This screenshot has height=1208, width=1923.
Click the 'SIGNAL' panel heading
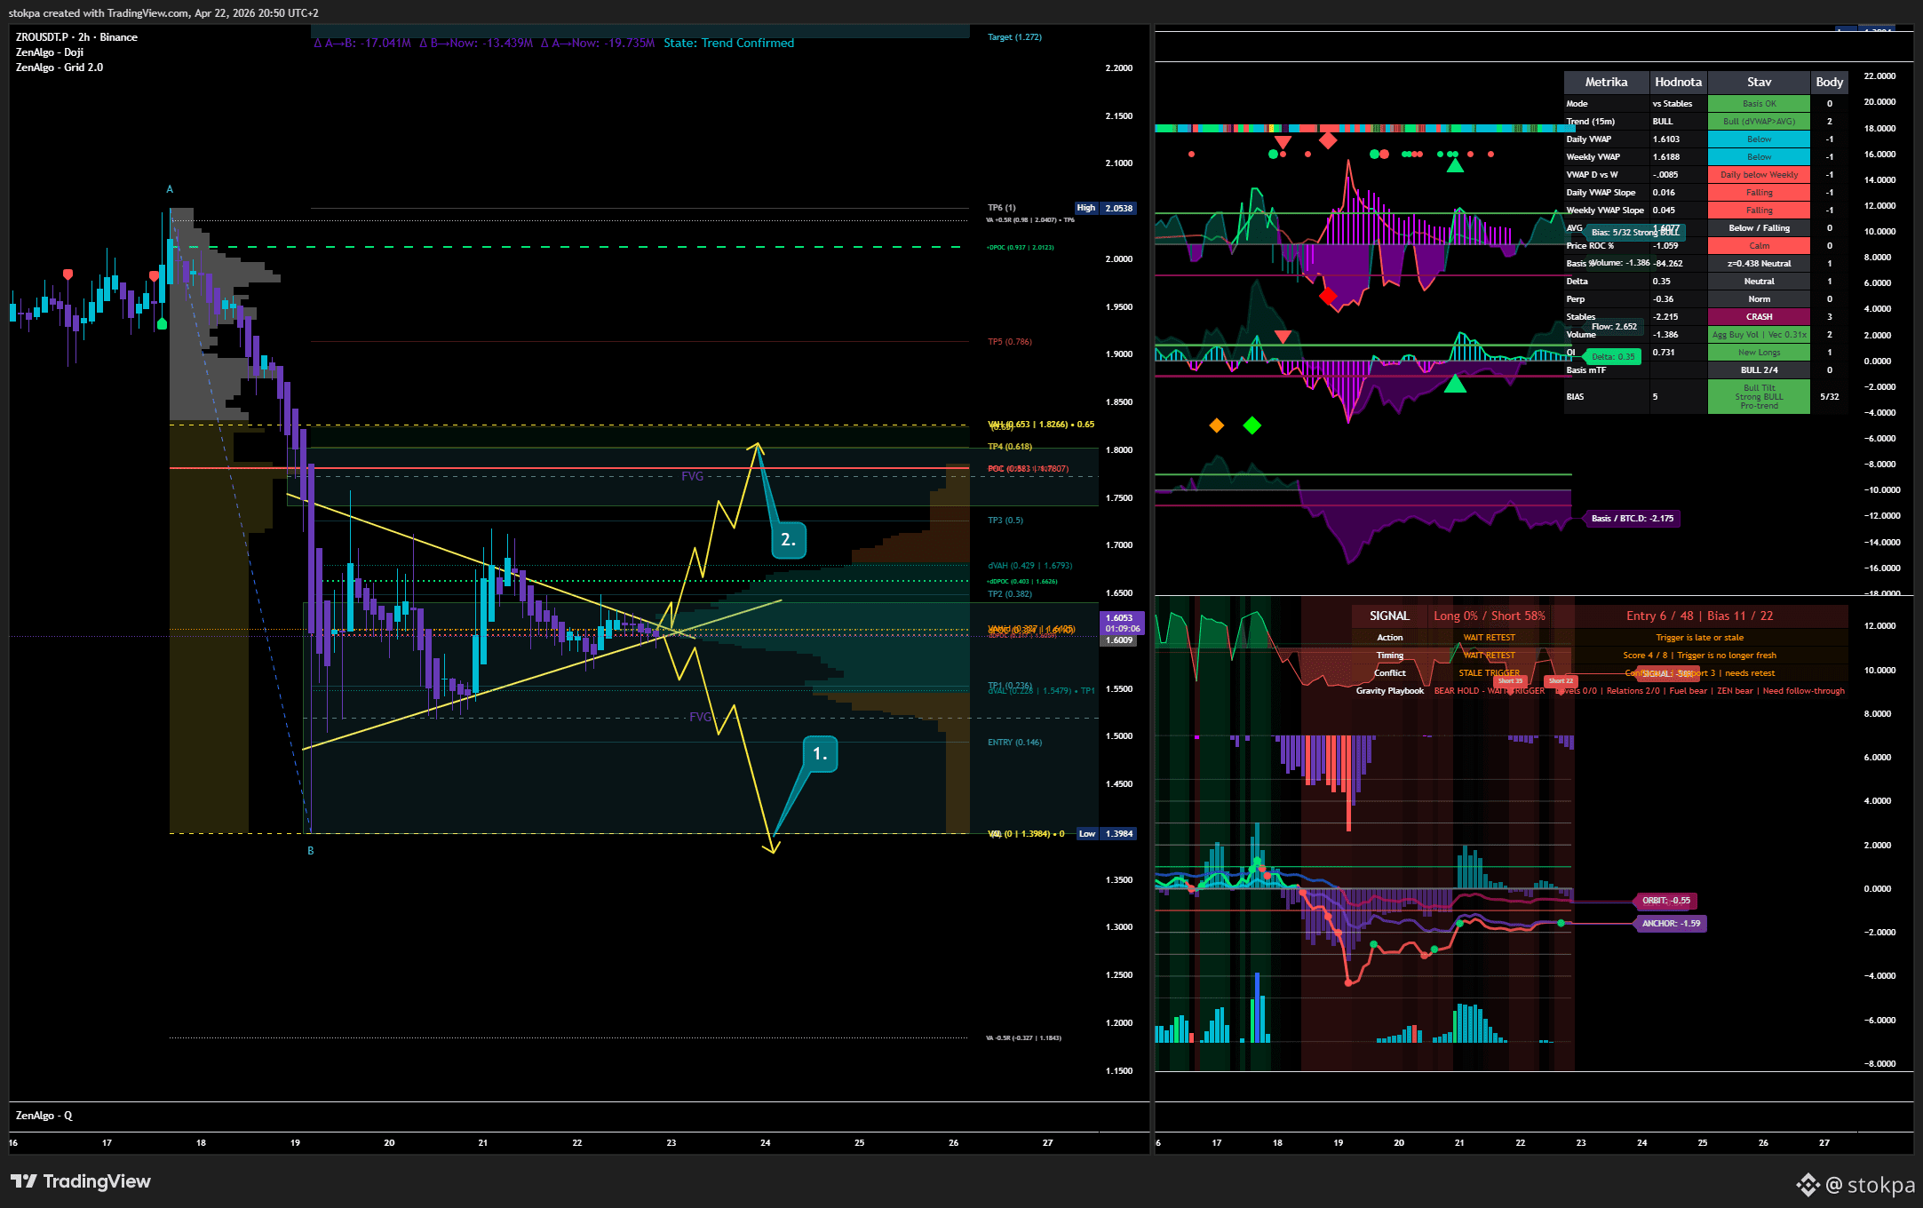(x=1389, y=616)
